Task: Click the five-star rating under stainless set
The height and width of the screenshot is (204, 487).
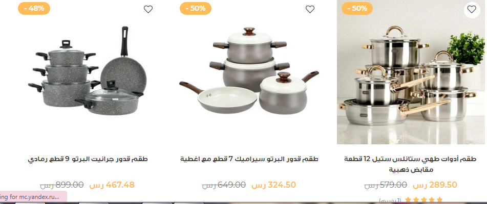Action: pyautogui.click(x=424, y=200)
